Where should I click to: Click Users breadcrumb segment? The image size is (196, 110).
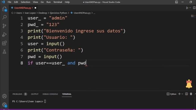19,13
